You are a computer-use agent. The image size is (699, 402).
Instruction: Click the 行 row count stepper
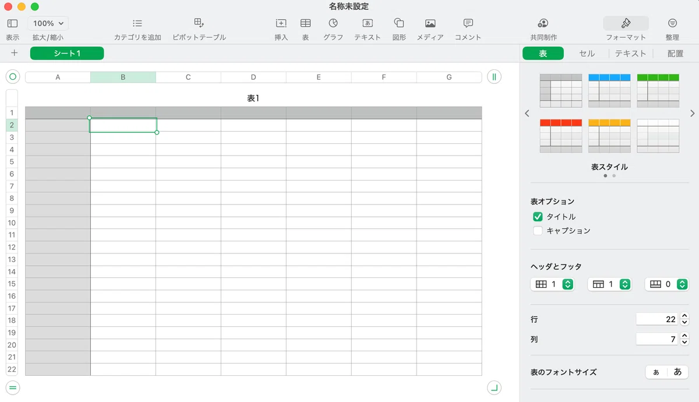684,319
